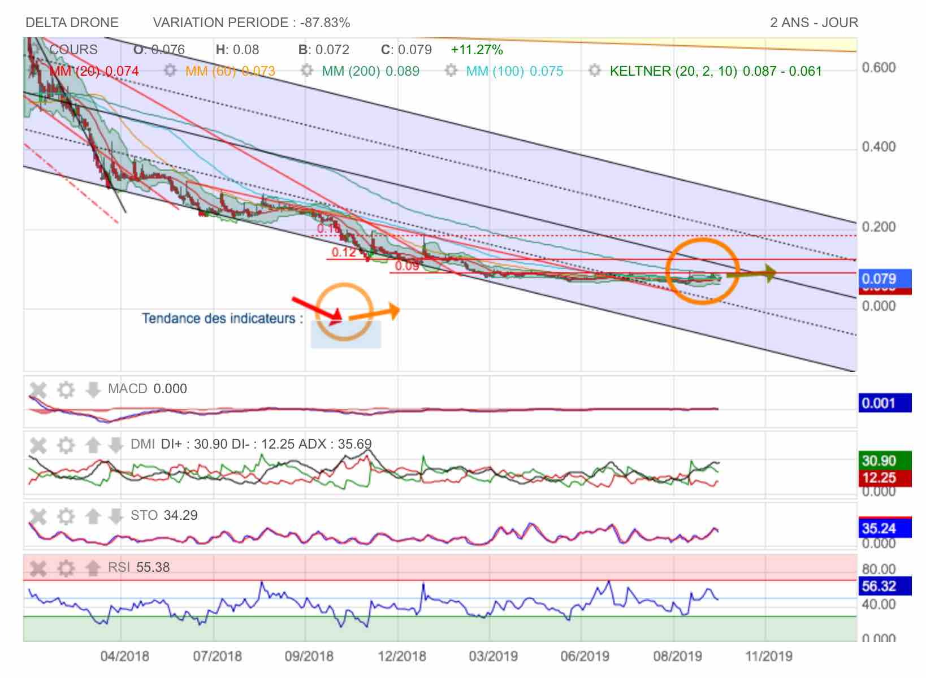Remove the DMI indicator panel

tap(38, 445)
